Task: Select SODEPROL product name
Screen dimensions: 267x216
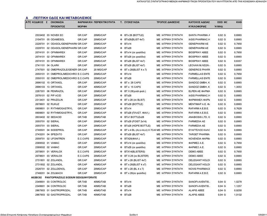Action: 57,130
